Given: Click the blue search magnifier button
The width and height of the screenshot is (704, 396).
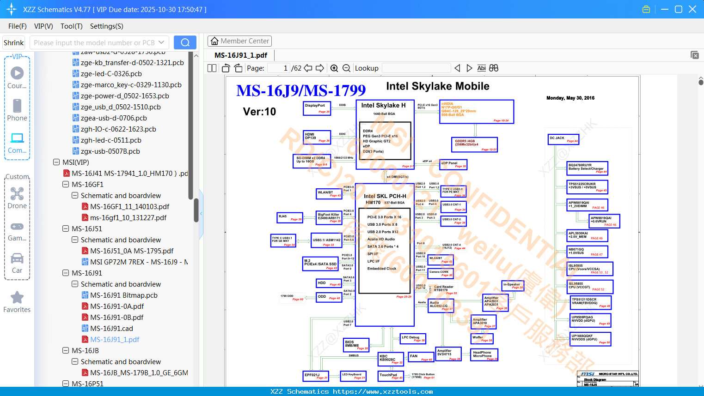Looking at the screenshot, I should click(x=185, y=42).
